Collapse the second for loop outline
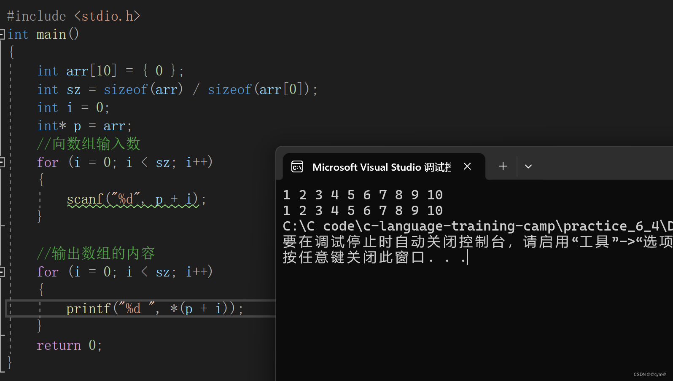673x381 pixels. [x=2, y=271]
